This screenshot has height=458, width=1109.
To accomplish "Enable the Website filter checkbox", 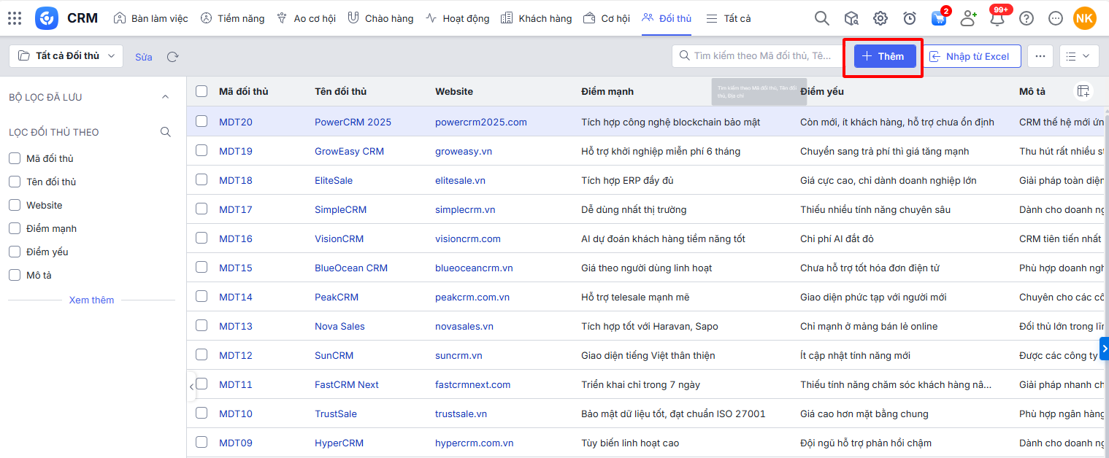I will pos(14,205).
